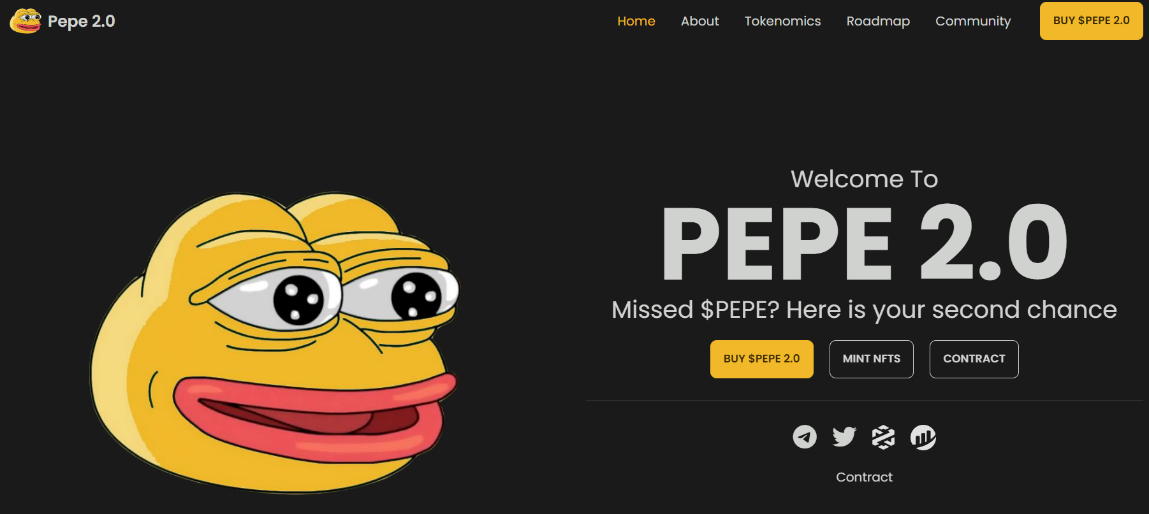This screenshot has height=514, width=1149.
Task: Open the About section
Action: tap(699, 21)
